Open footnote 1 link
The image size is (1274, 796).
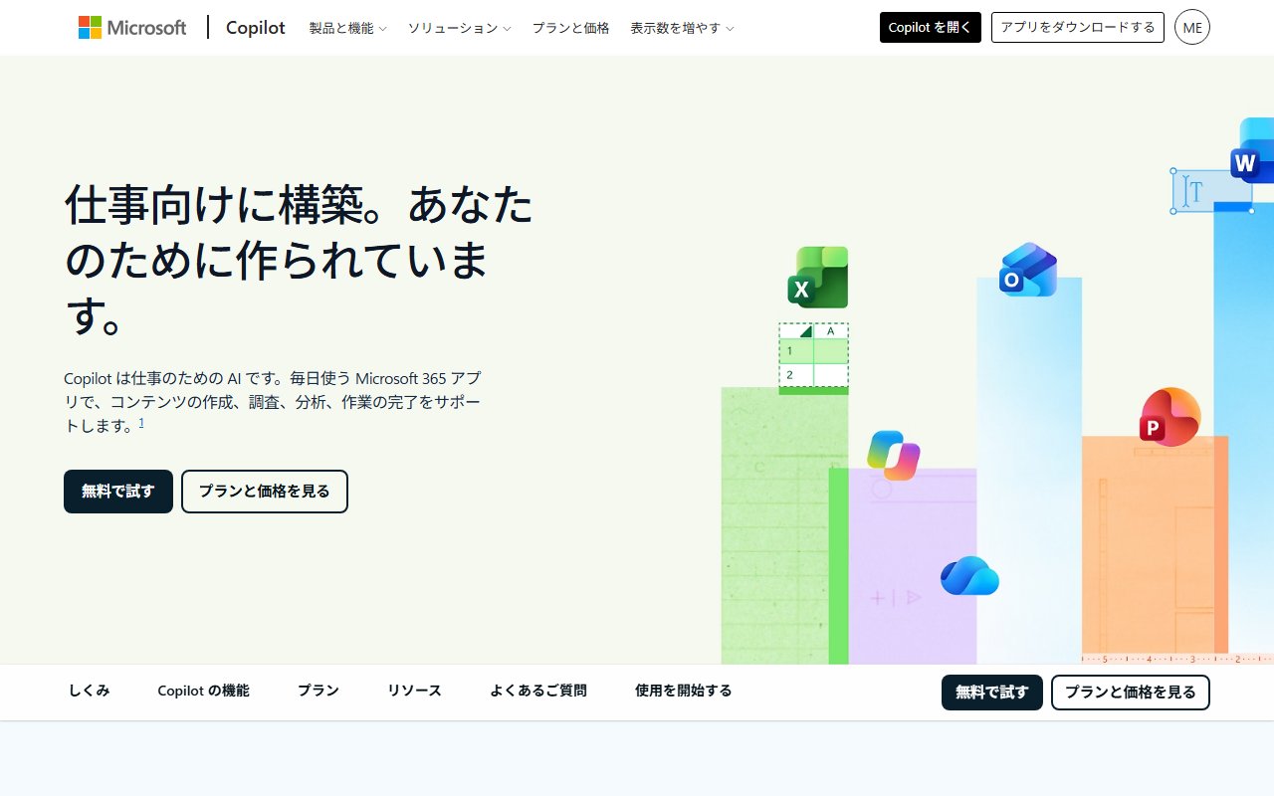click(141, 423)
